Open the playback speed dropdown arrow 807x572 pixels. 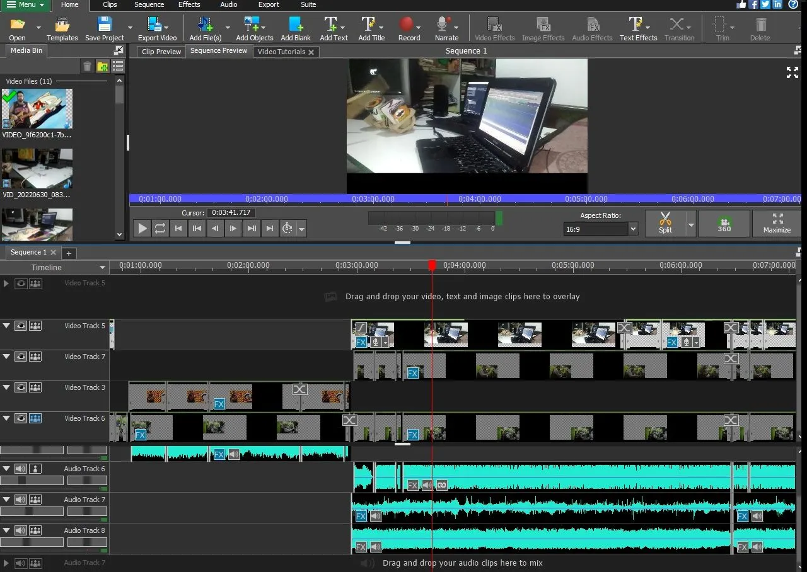tap(302, 229)
